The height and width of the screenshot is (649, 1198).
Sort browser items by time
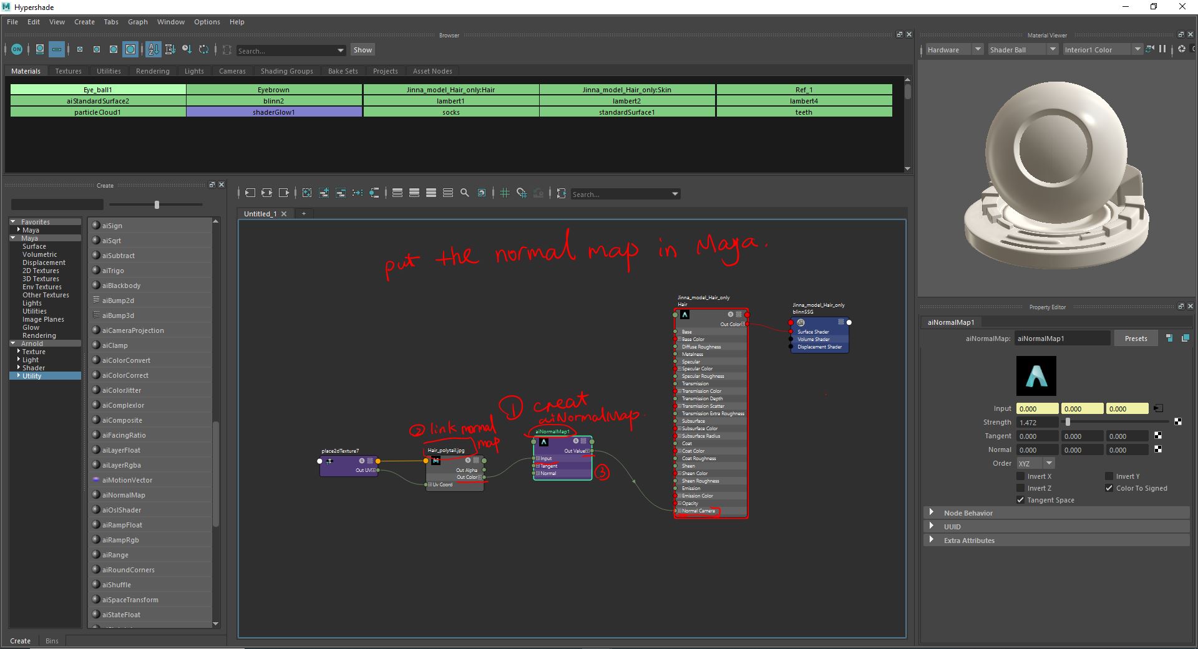(x=187, y=49)
